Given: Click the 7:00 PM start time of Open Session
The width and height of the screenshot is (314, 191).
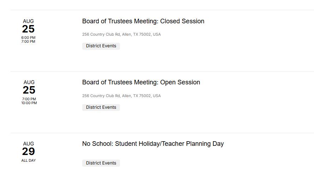Looking at the screenshot, I should (x=29, y=99).
